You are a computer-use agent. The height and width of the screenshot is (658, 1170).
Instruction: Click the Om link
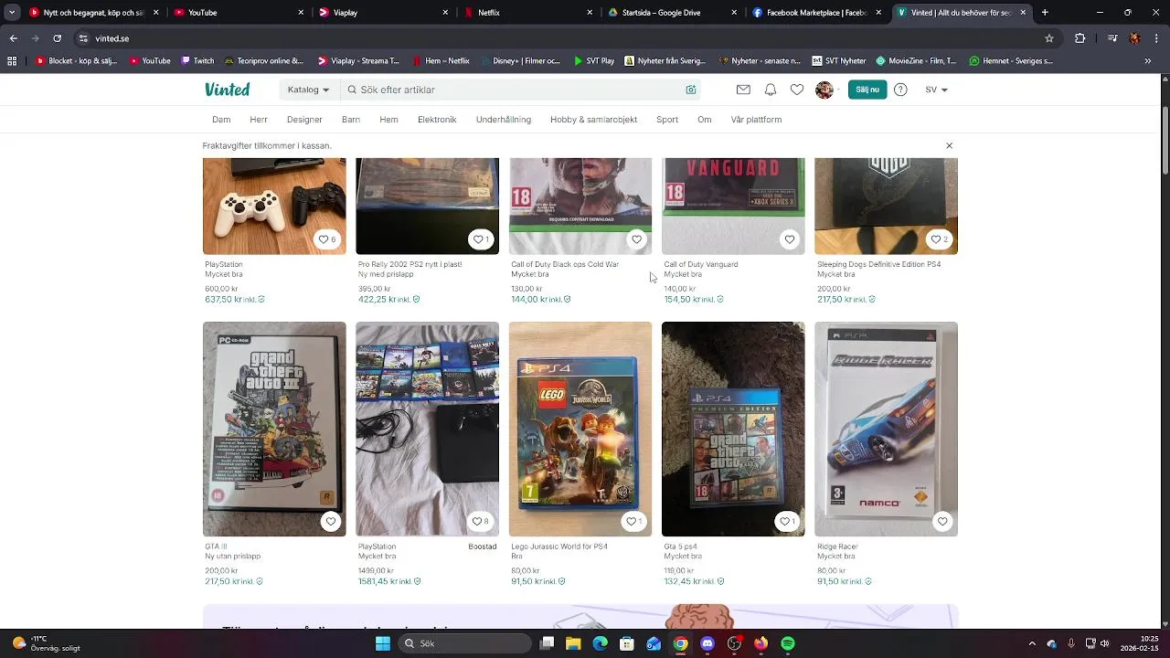click(x=705, y=120)
